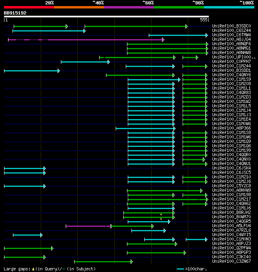Select the UniRef100_C5Y2C8 label
The image size is (258, 272).
[231, 186]
